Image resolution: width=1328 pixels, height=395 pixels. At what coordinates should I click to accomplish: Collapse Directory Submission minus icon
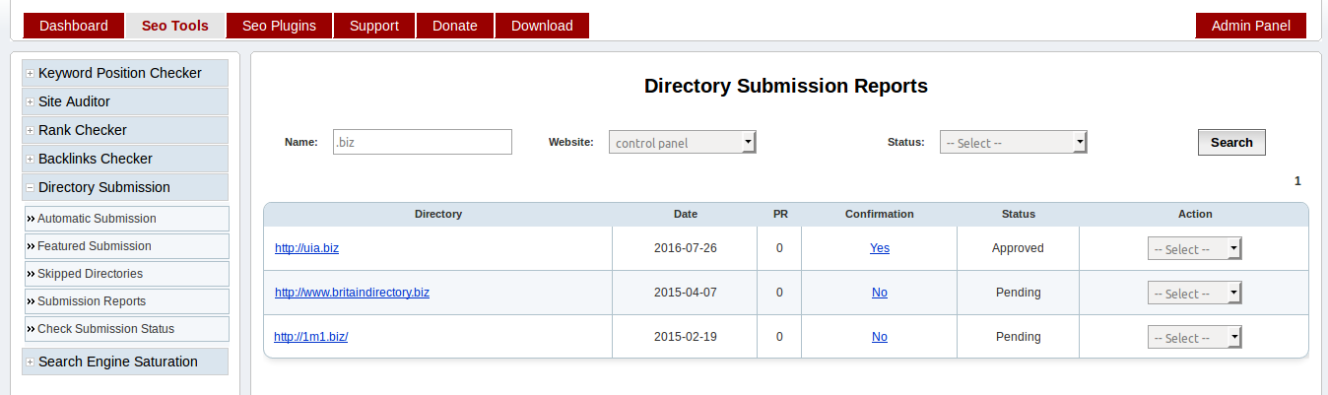click(x=31, y=188)
